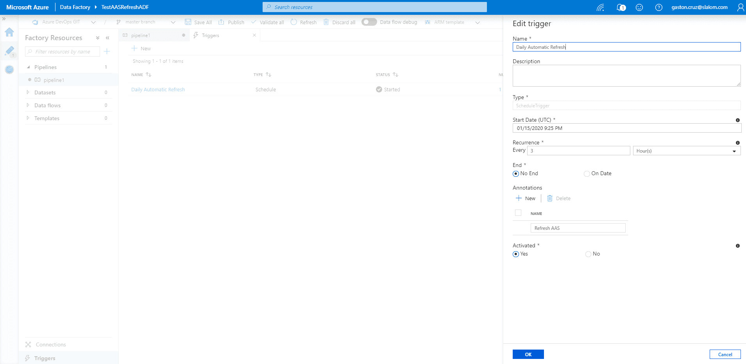Click TestAASRefreshADF breadcrumb
Screen dimensions: 746x364
click(125, 7)
